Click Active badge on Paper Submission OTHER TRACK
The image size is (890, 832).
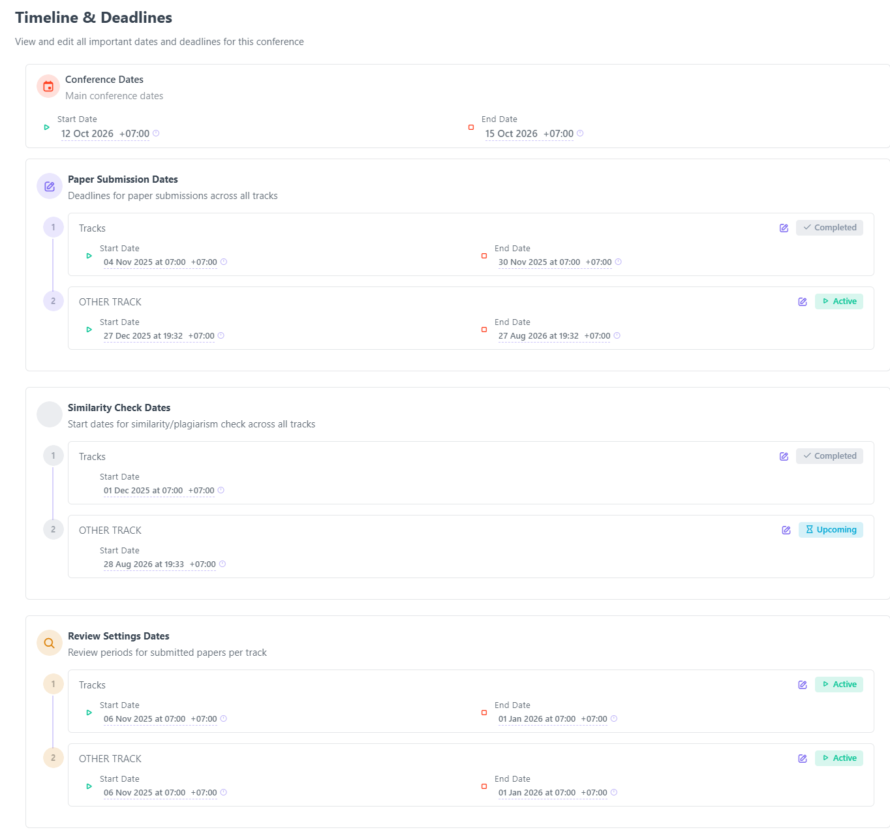click(x=838, y=301)
